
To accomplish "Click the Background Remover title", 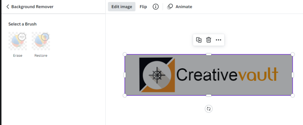I will pyautogui.click(x=32, y=7).
